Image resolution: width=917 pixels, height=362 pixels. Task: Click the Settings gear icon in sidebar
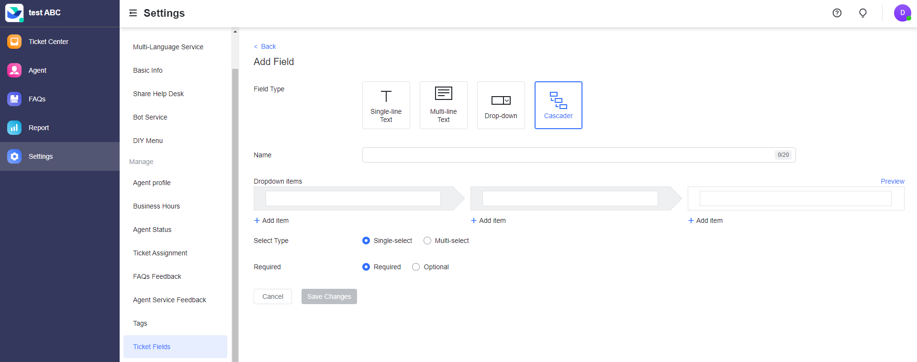pyautogui.click(x=14, y=156)
